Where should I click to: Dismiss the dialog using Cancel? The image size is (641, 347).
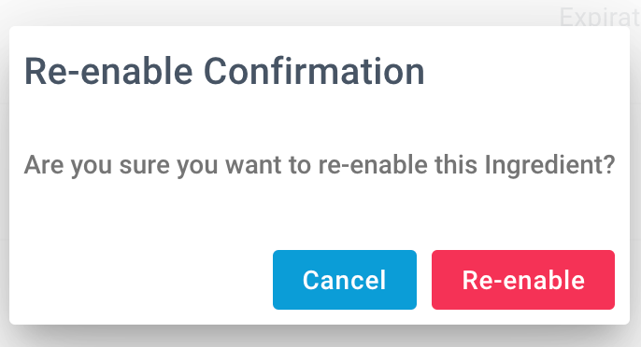(345, 280)
